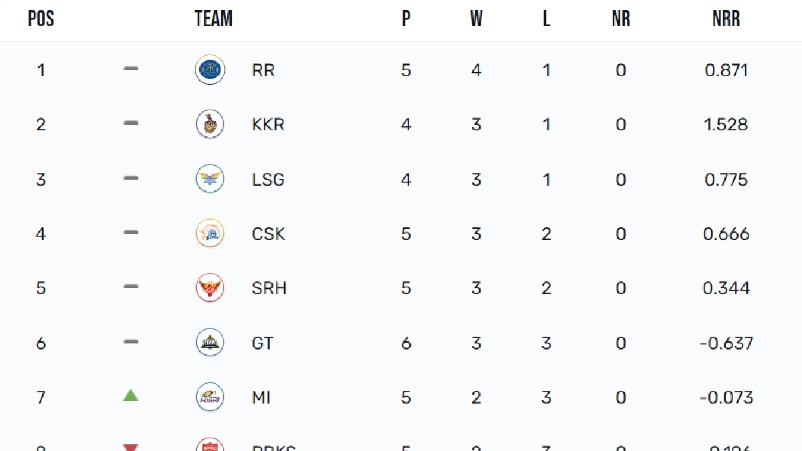Image resolution: width=802 pixels, height=451 pixels.
Task: Select the W wins column header
Action: coord(476,19)
